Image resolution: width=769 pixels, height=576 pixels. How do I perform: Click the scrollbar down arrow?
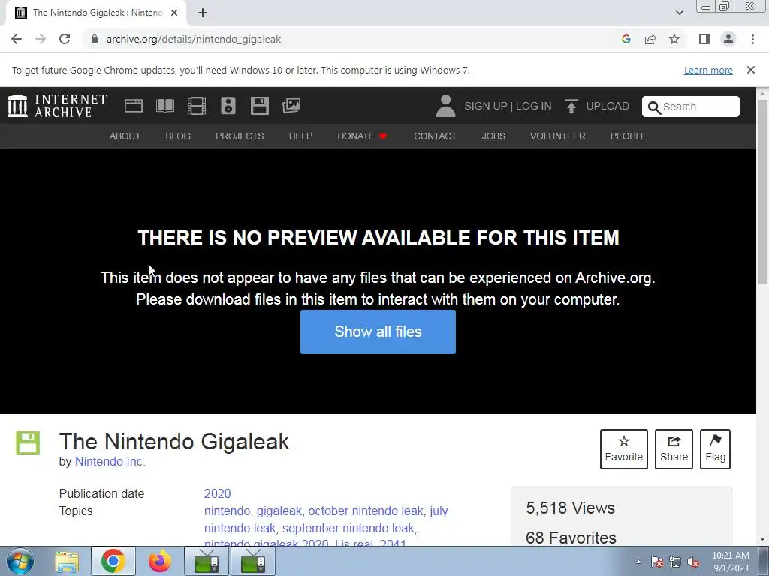(762, 540)
